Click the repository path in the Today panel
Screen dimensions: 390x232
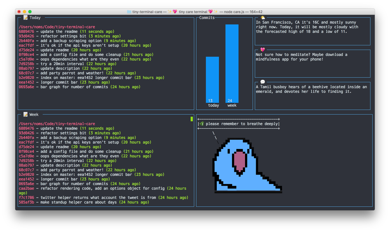(x=57, y=27)
